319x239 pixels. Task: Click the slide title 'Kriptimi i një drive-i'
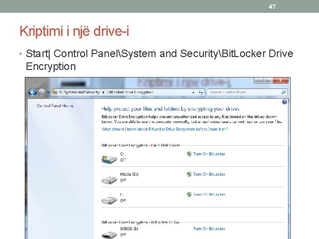click(x=74, y=31)
